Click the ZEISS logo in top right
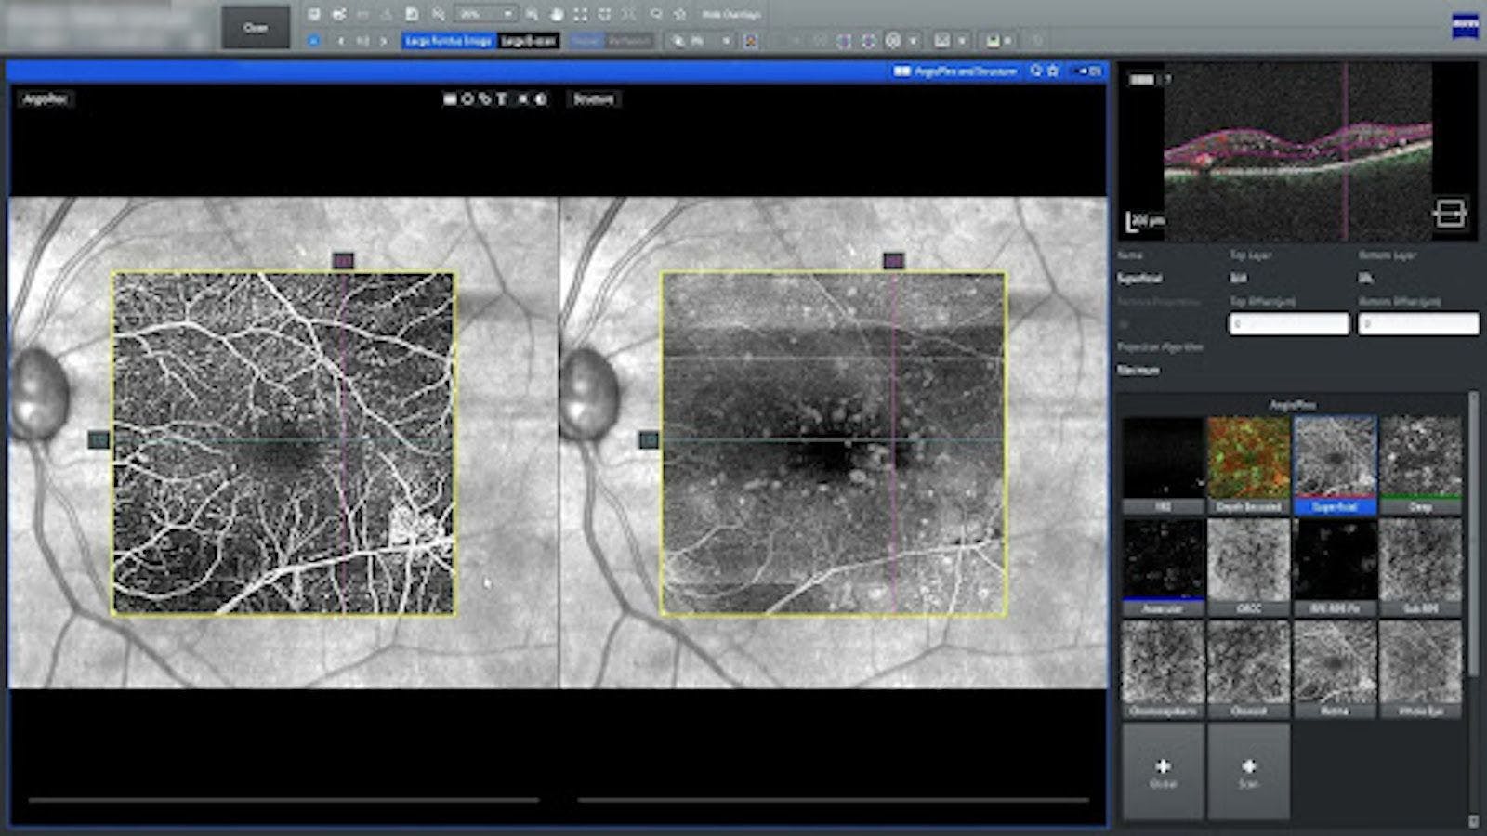Screen dimensions: 1487x836 tap(1465, 27)
